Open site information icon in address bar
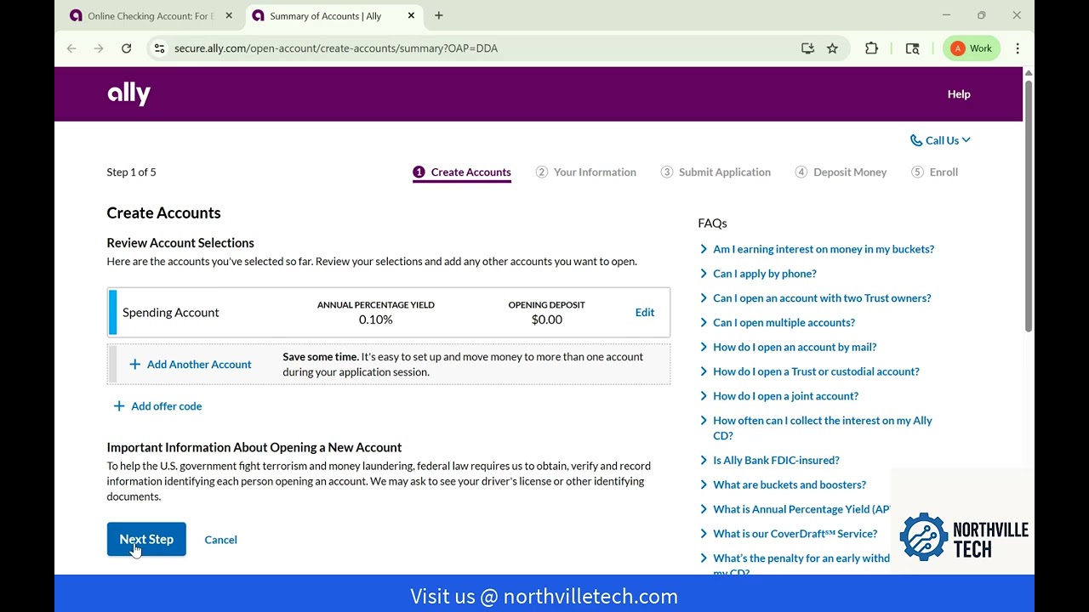Screen dimensions: 1089x612 click(x=159, y=48)
